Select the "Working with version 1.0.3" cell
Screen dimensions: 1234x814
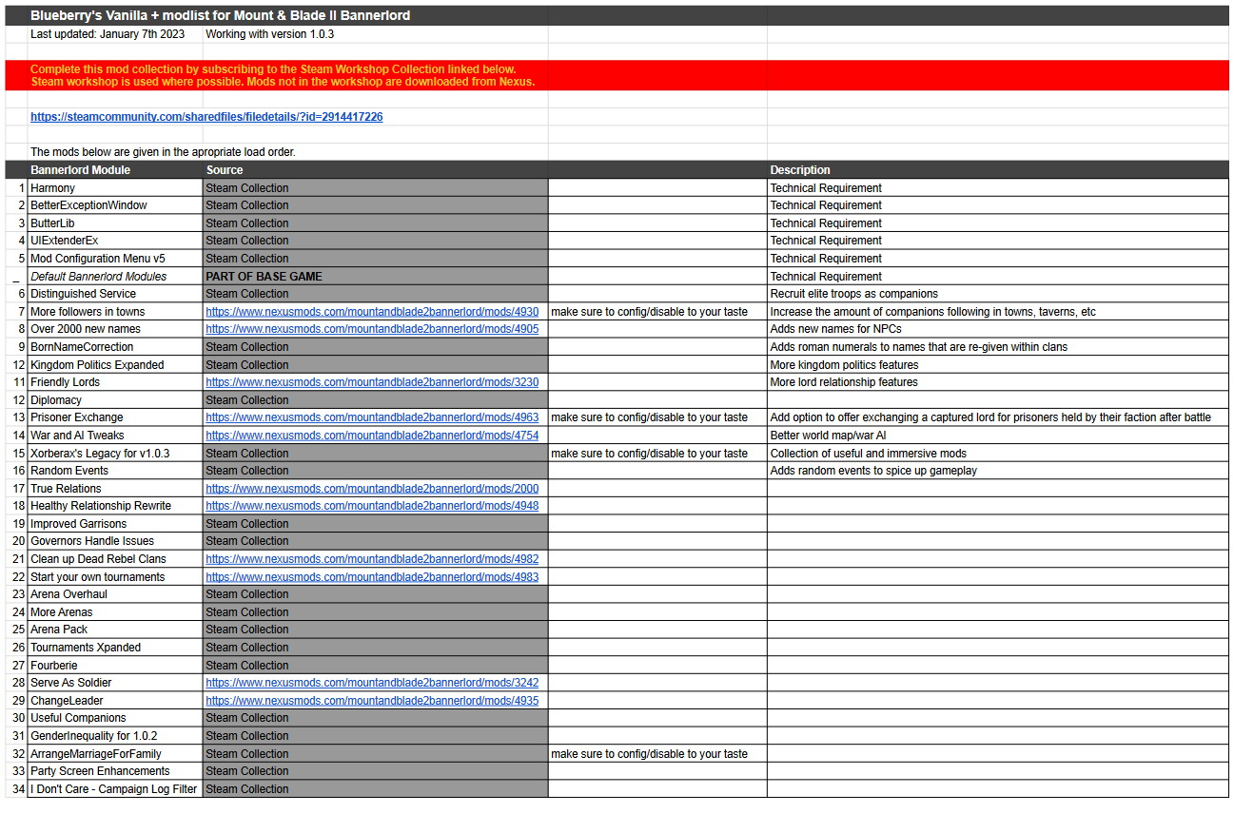(x=270, y=34)
